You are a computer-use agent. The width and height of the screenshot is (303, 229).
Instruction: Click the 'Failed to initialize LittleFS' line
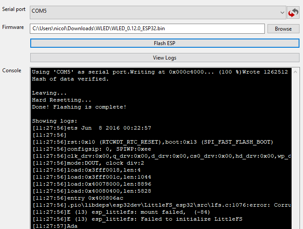(x=137, y=219)
